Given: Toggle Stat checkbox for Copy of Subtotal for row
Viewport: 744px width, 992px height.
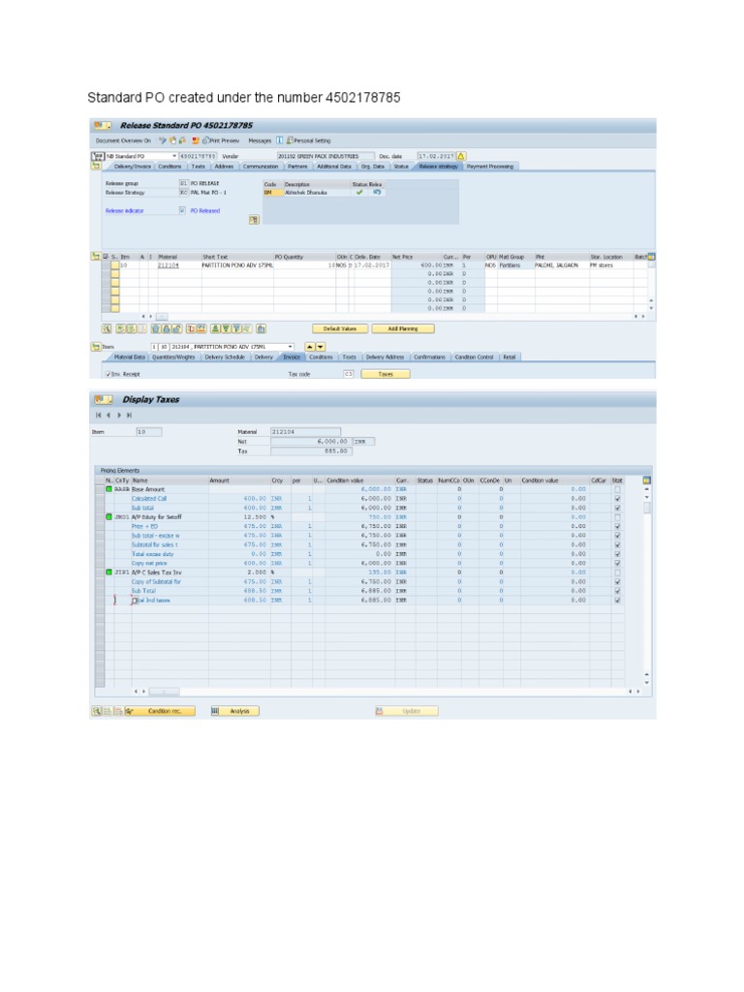Looking at the screenshot, I should pos(617,581).
